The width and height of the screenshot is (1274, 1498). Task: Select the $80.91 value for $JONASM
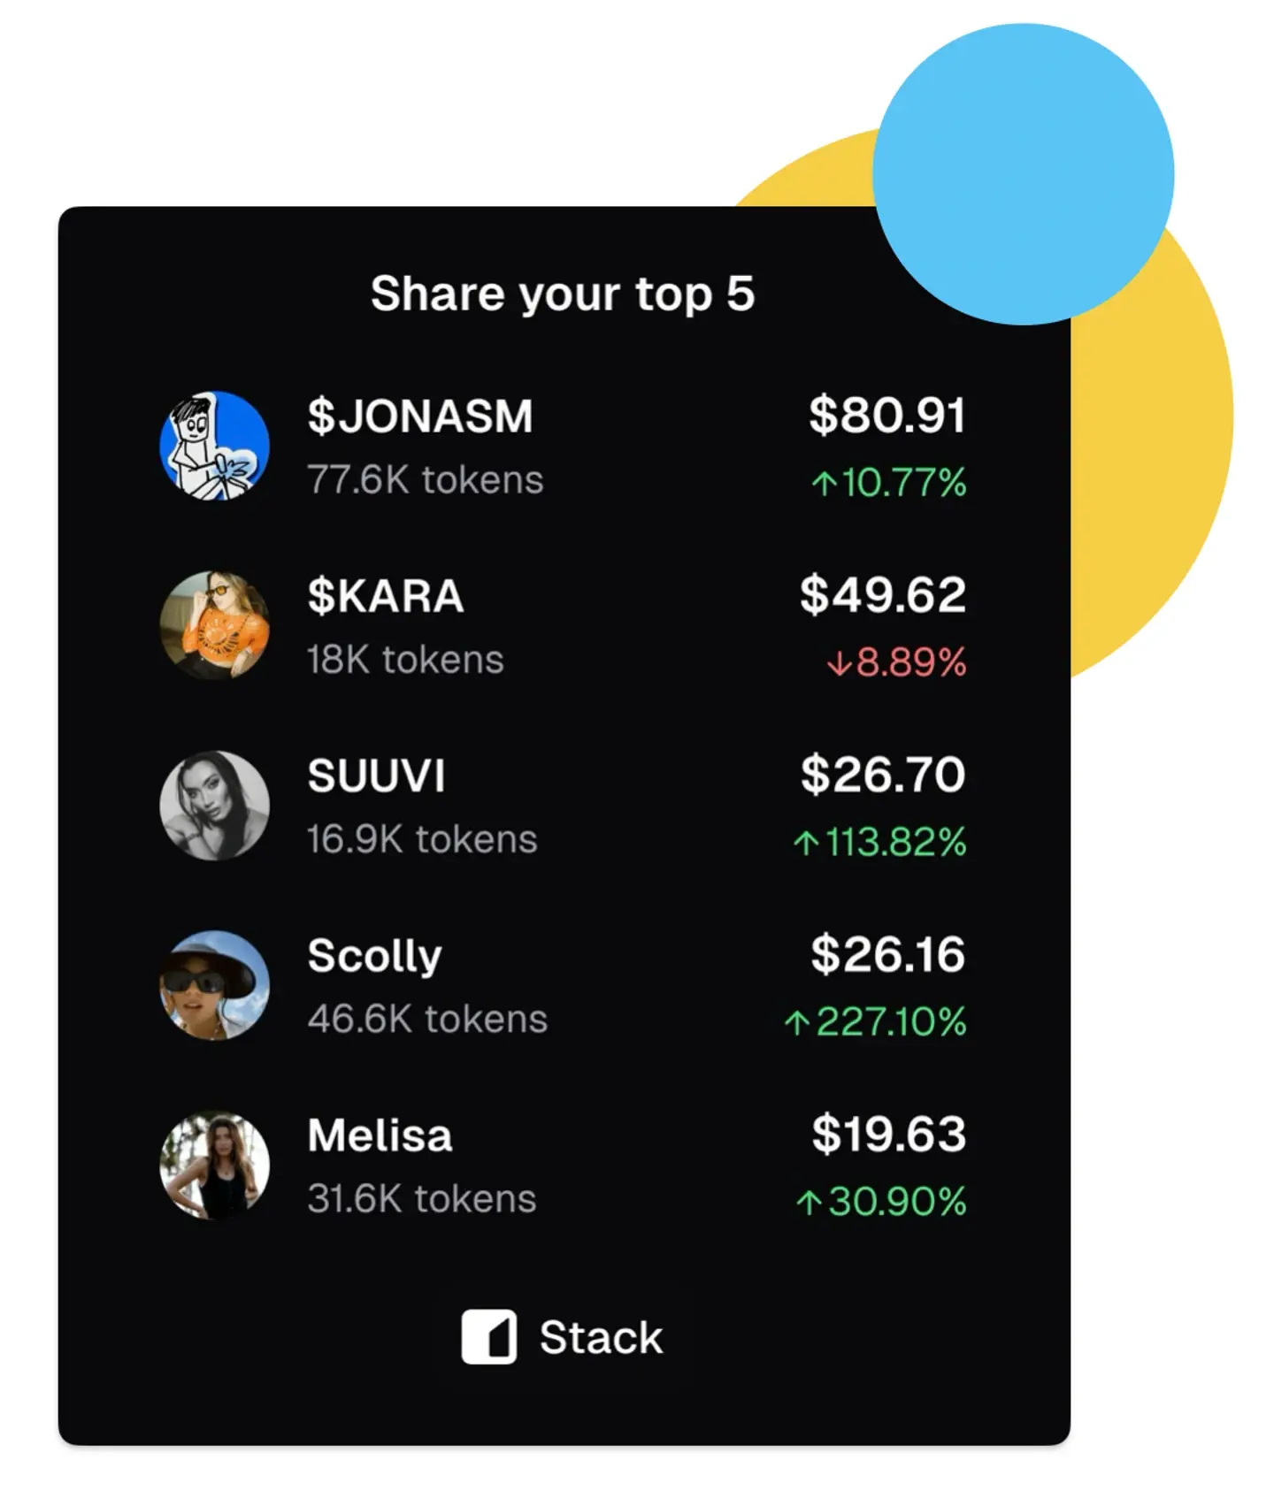point(887,415)
